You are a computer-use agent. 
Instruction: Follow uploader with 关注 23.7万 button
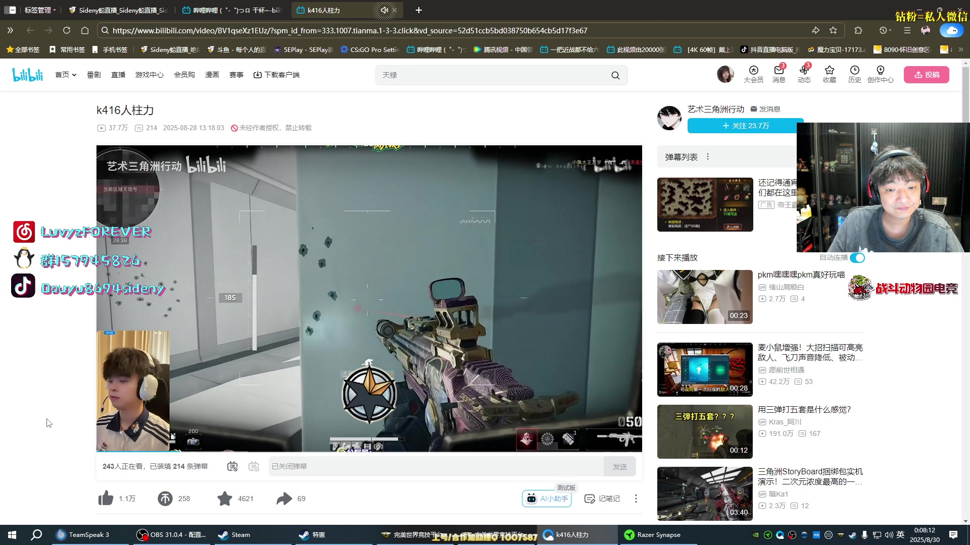tap(745, 126)
